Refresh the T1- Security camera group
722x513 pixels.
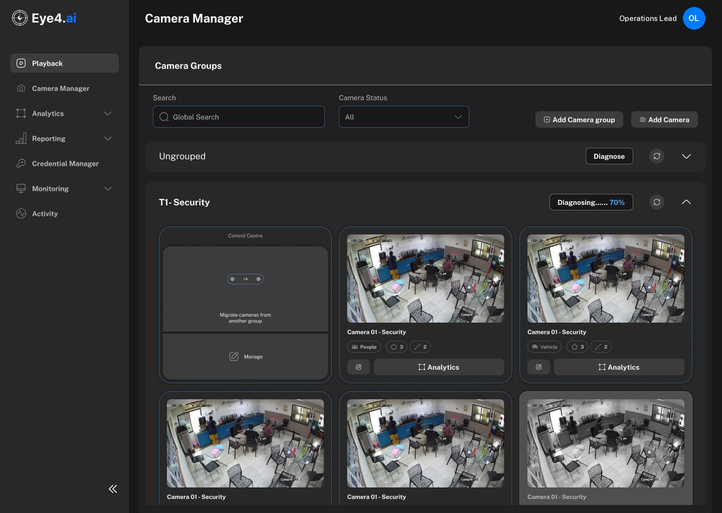tap(657, 202)
